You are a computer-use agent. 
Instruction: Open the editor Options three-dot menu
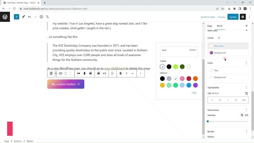pyautogui.click(x=250, y=17)
